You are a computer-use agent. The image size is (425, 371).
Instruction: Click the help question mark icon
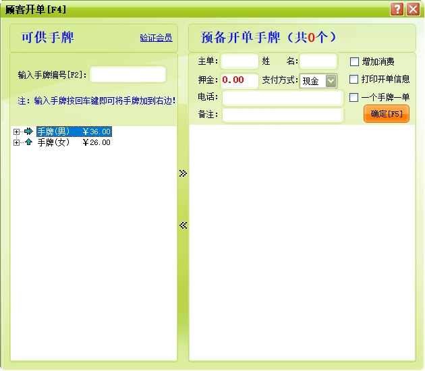pyautogui.click(x=397, y=9)
